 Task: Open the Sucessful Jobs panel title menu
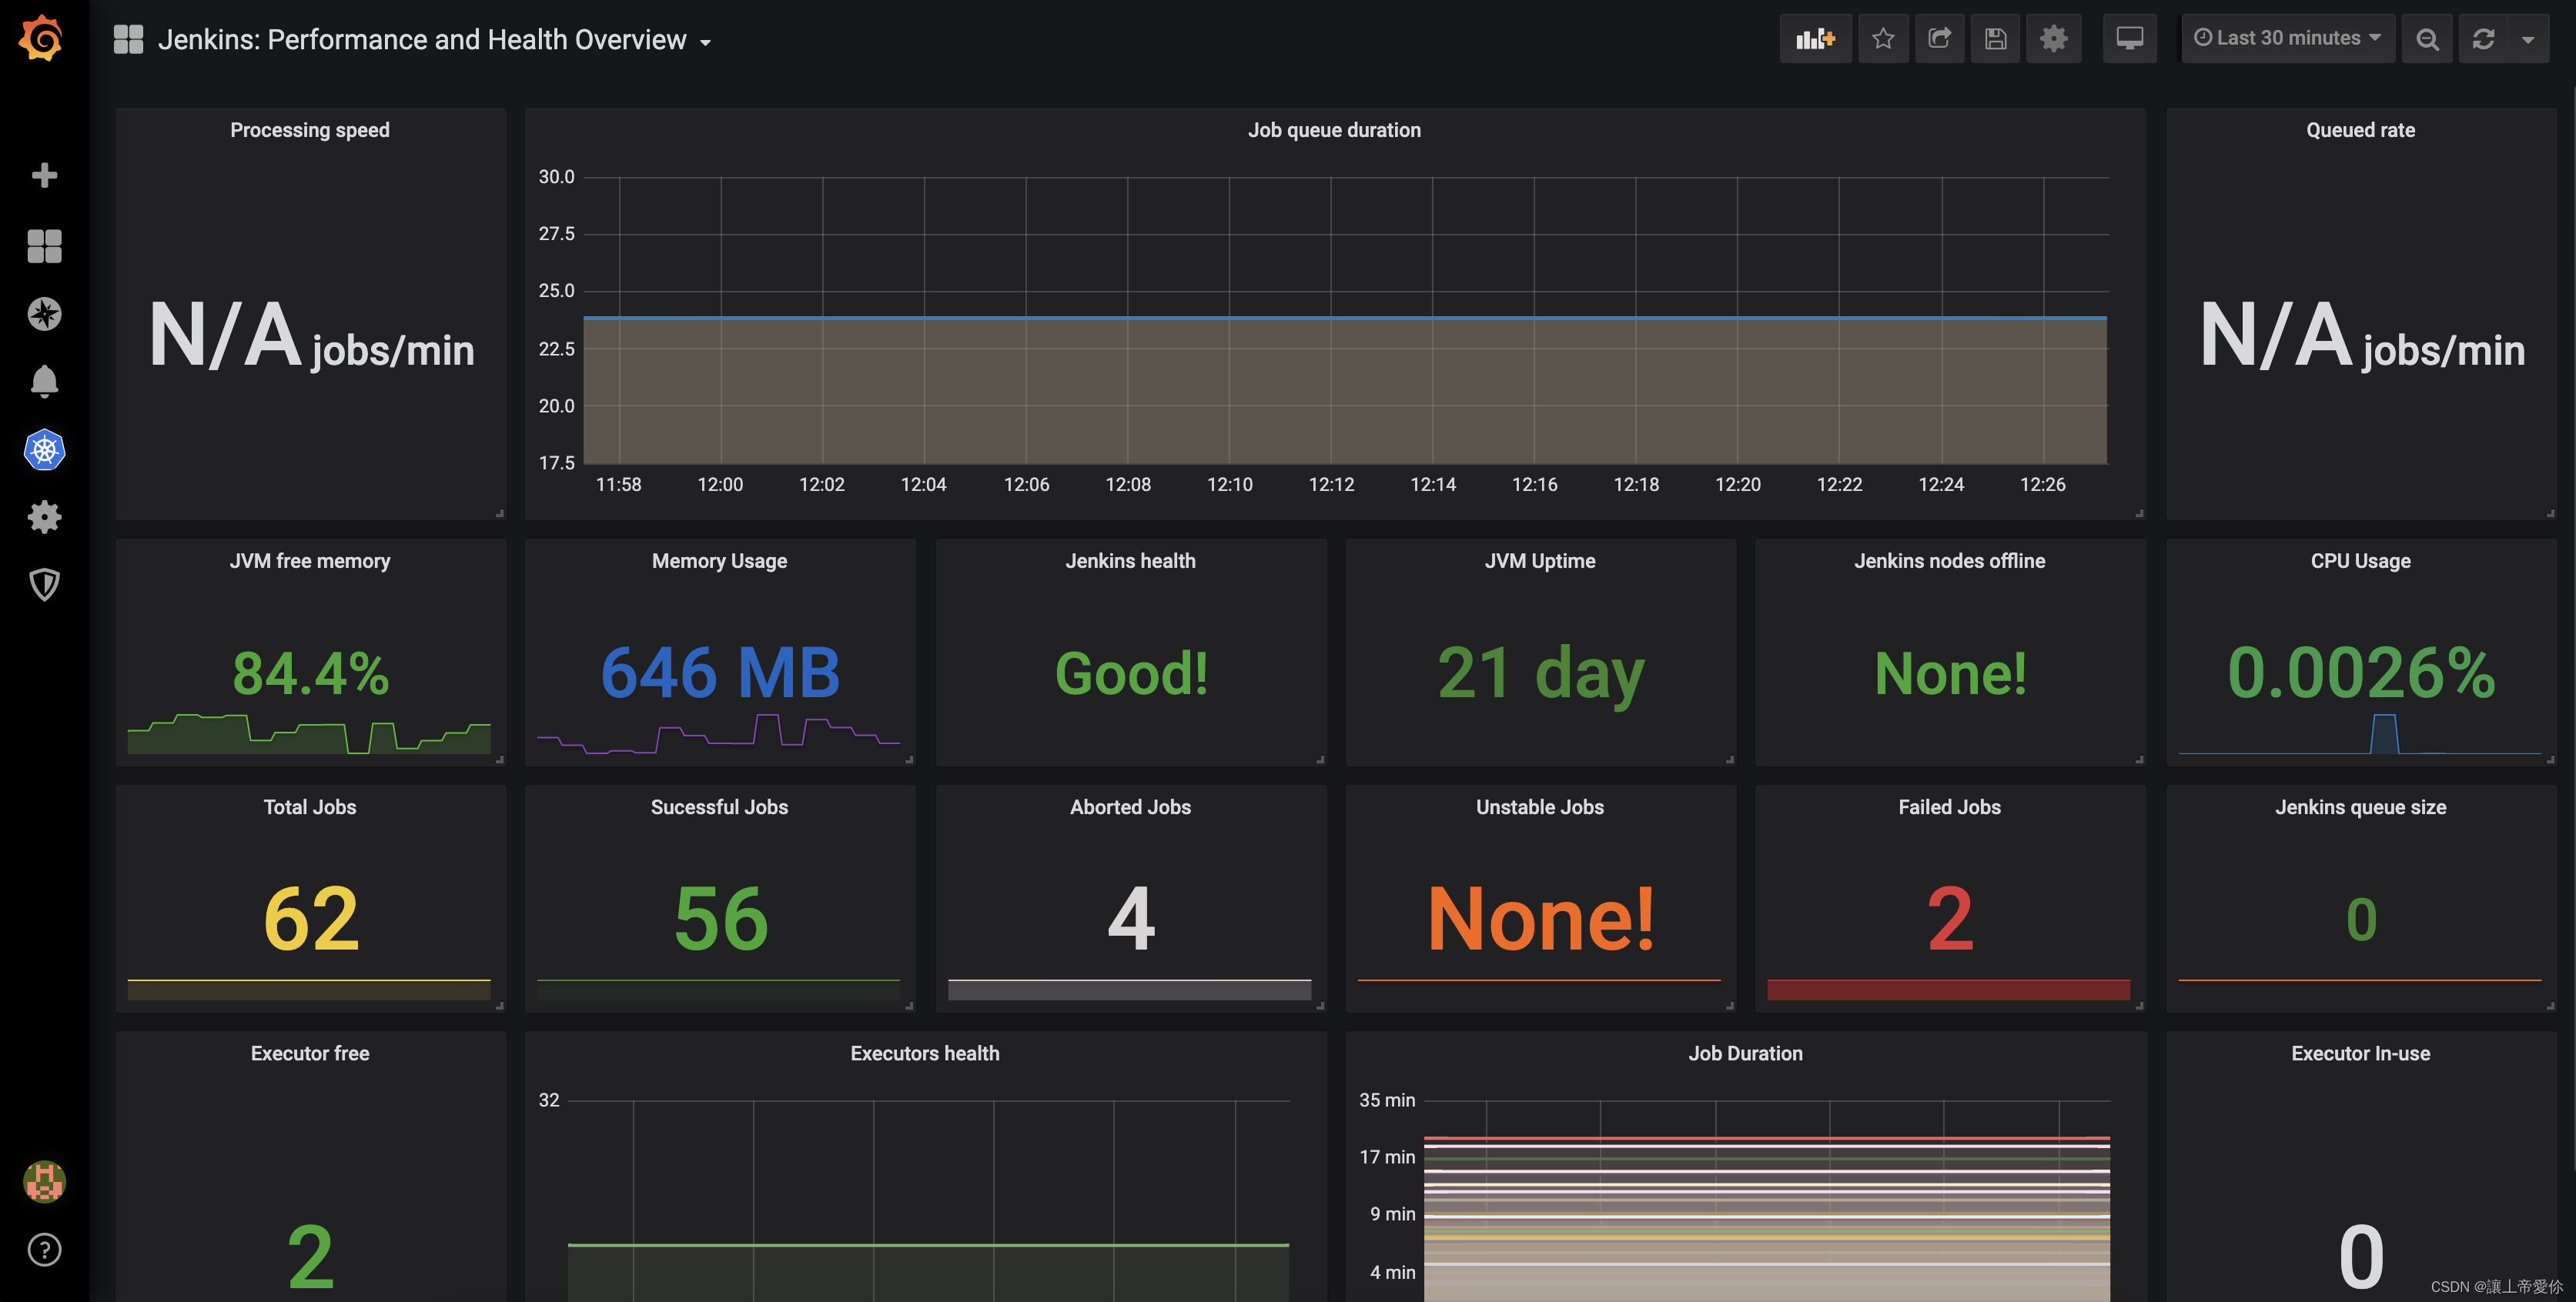click(719, 806)
